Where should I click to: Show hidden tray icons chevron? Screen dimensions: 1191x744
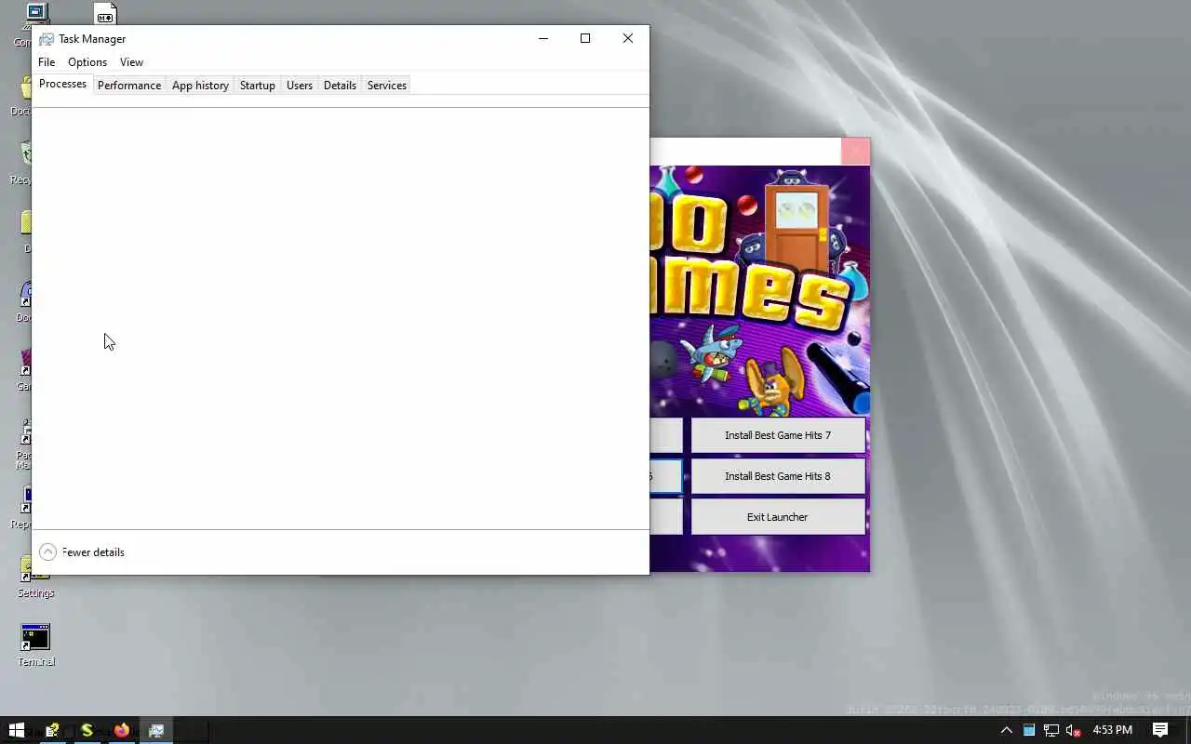tap(1007, 730)
